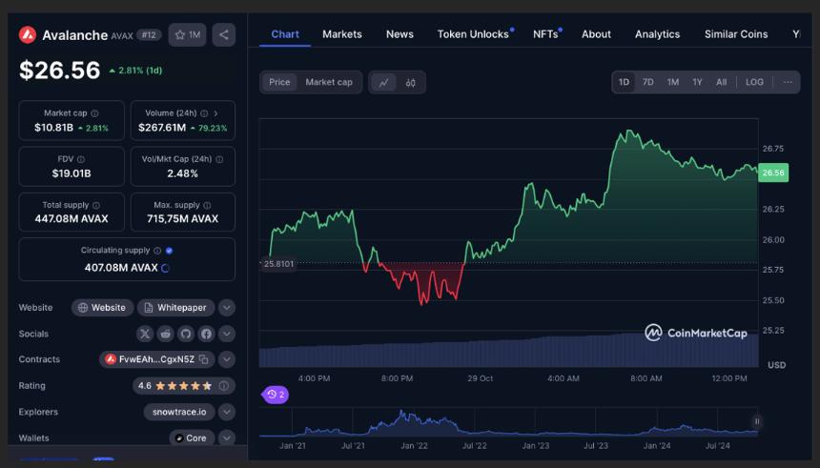This screenshot has height=468, width=820.
Task: Click the CoinMarketCap logo on chart
Action: (696, 333)
